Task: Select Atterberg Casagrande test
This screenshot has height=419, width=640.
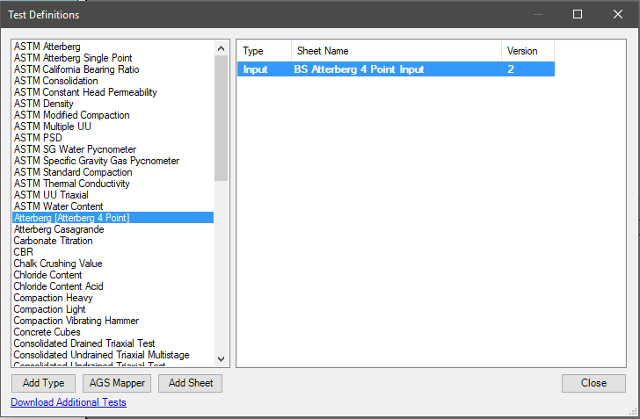Action: click(x=113, y=229)
